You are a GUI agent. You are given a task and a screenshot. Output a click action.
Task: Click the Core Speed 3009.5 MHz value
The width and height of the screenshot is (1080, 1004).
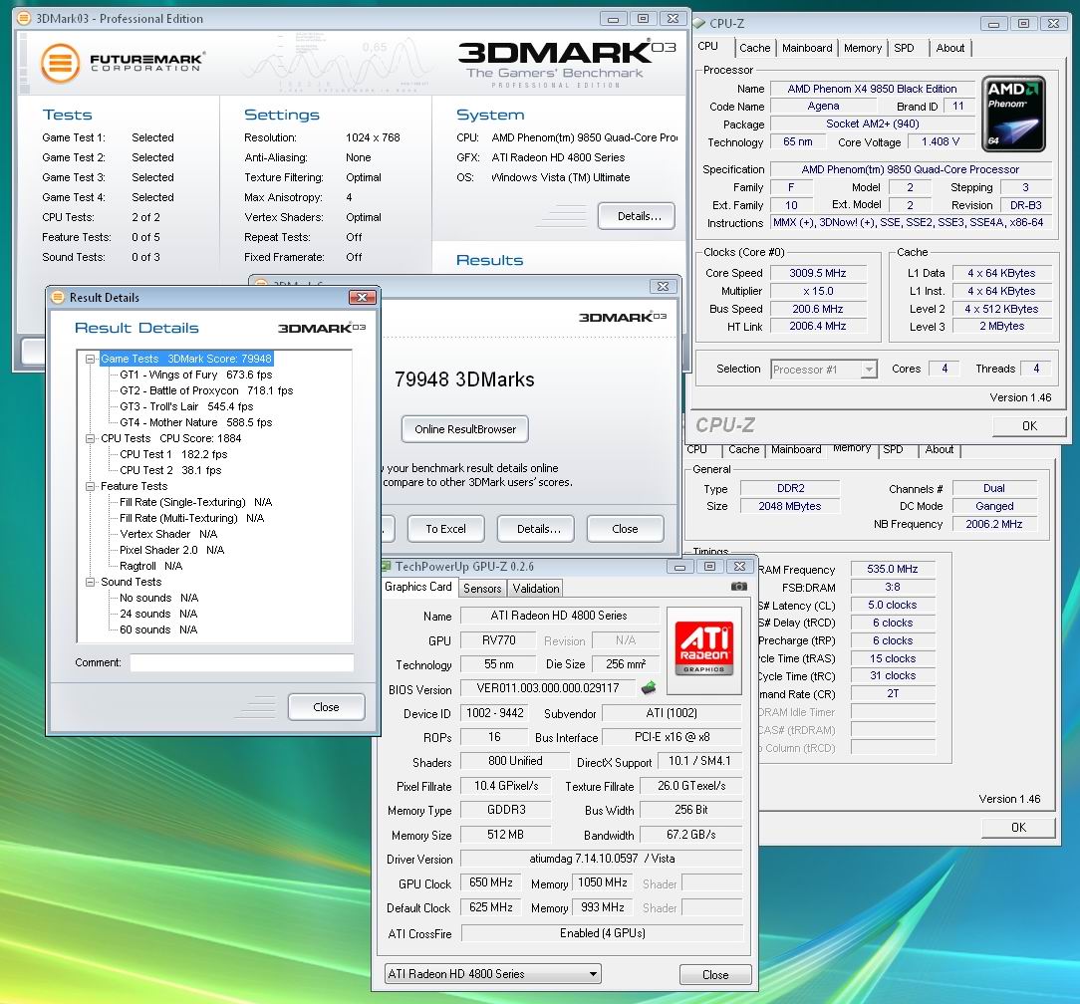pyautogui.click(x=818, y=273)
